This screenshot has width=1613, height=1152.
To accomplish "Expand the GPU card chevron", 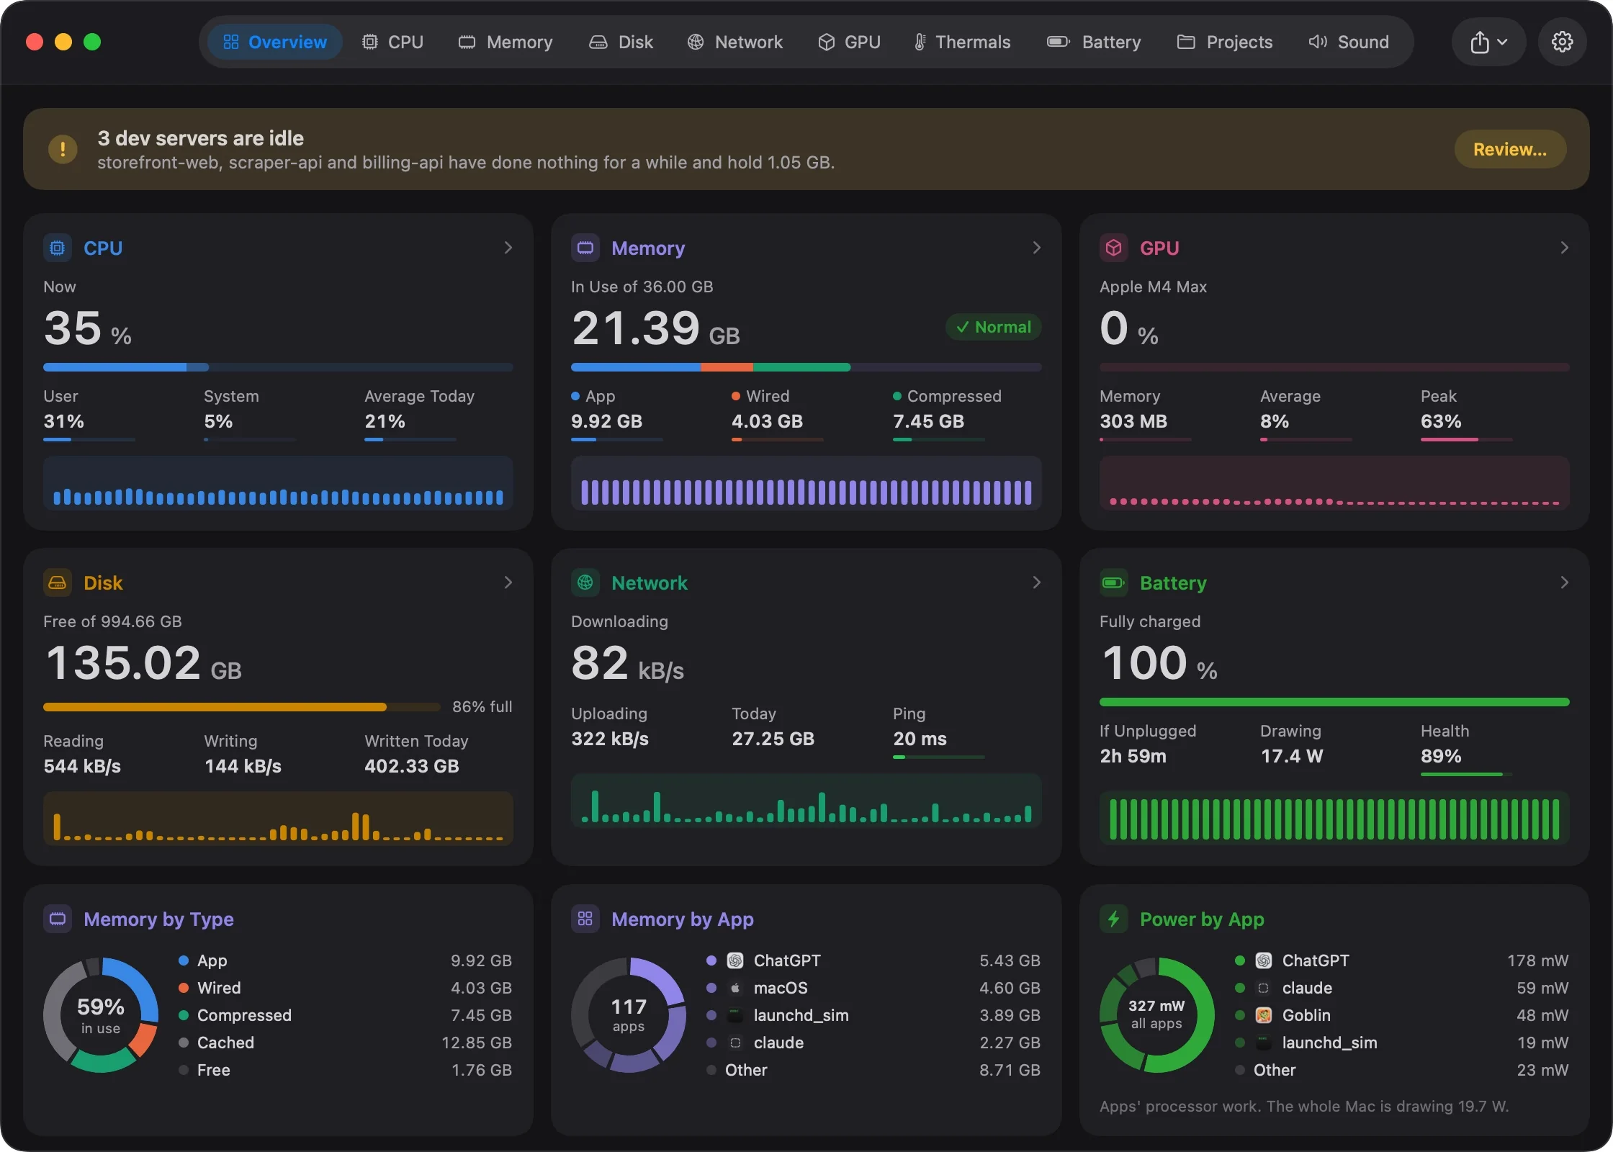I will tap(1565, 248).
